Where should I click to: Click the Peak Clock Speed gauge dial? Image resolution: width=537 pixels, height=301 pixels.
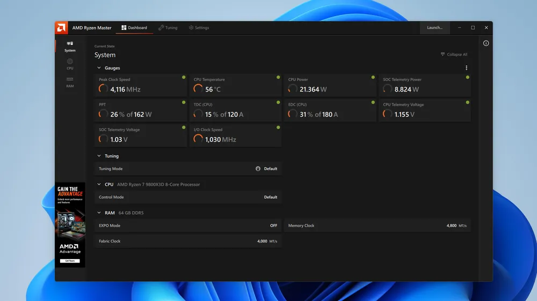click(103, 89)
